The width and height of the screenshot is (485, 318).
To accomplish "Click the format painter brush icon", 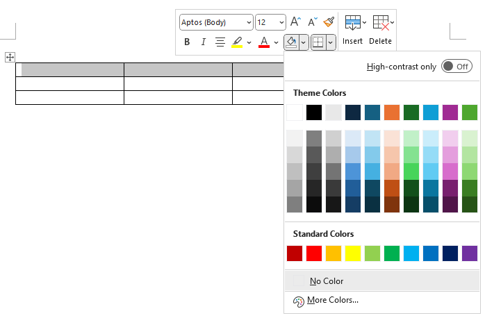I will pyautogui.click(x=329, y=22).
